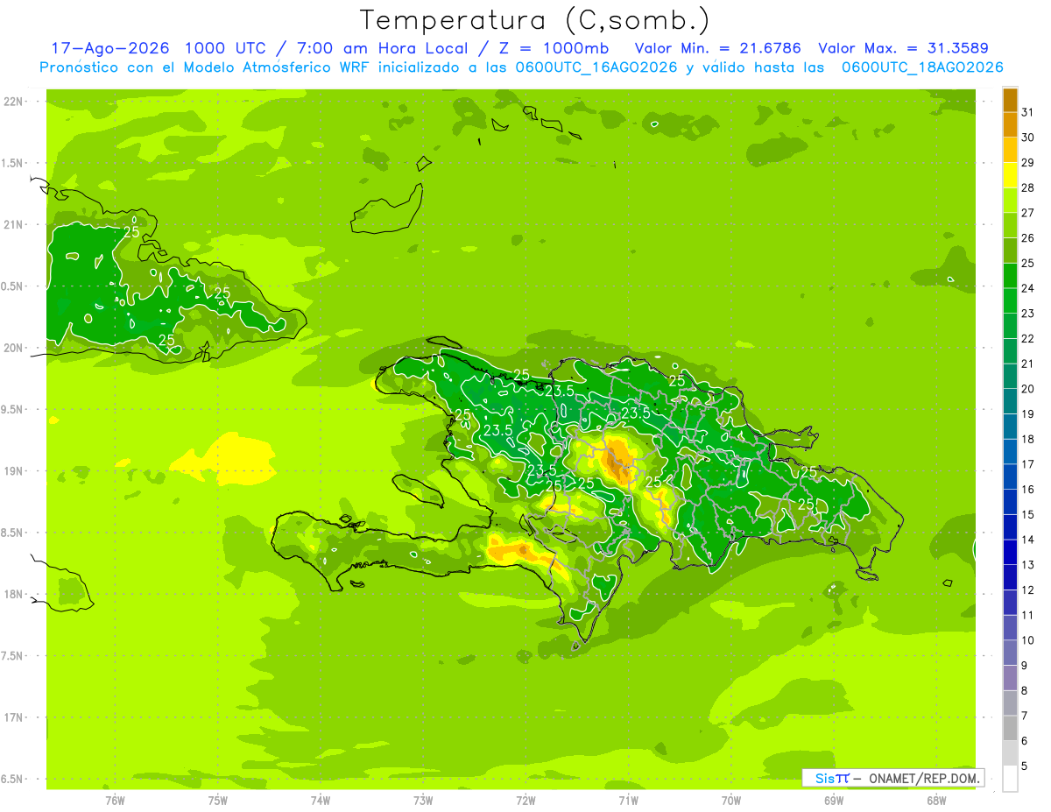Click the '18N' latitude axis label
The image size is (1051, 812).
click(13, 594)
